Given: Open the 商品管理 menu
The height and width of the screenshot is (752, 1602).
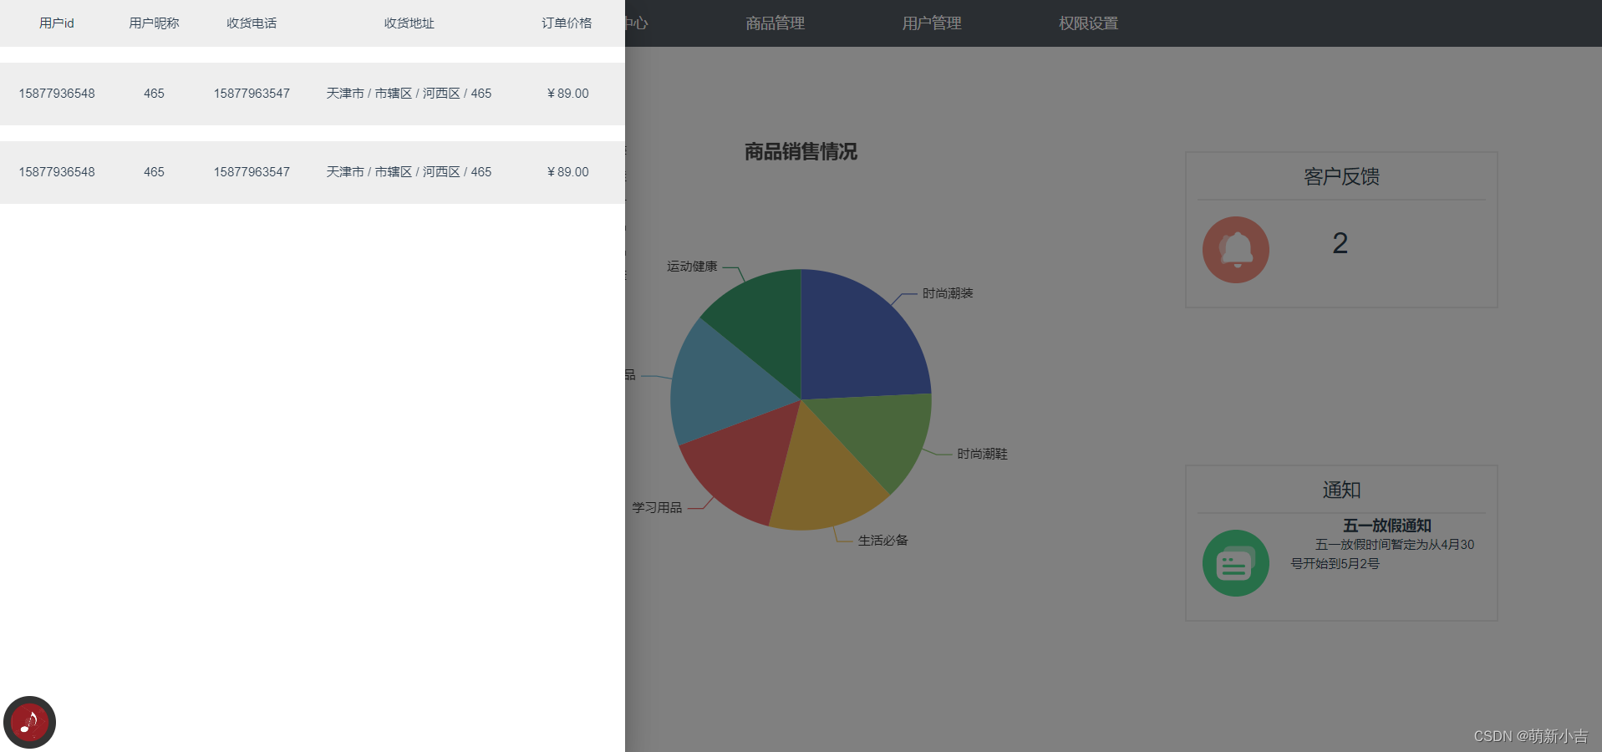Looking at the screenshot, I should [775, 23].
